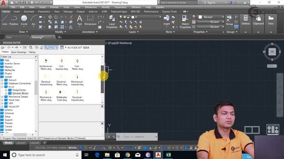Expand the Annotation panel dropdown
284x159 pixels.
90,32
